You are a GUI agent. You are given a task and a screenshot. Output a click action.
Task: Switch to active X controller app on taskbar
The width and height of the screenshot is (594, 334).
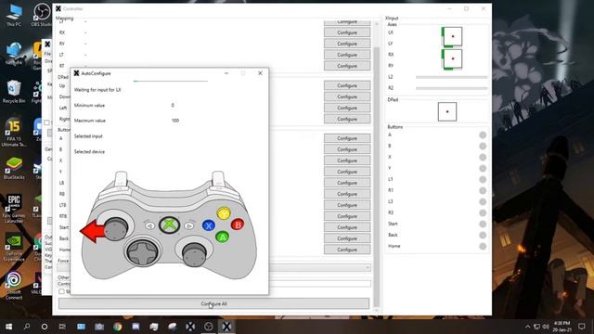pos(226,327)
